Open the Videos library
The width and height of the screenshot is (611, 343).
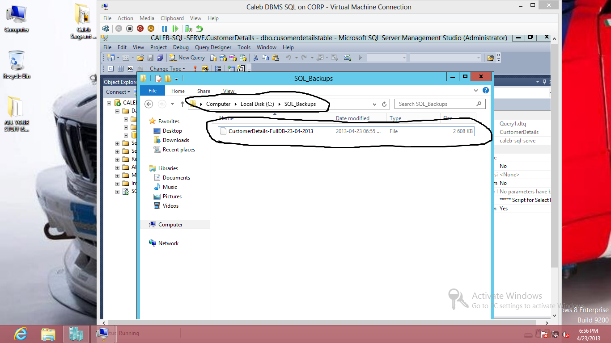coord(166,206)
